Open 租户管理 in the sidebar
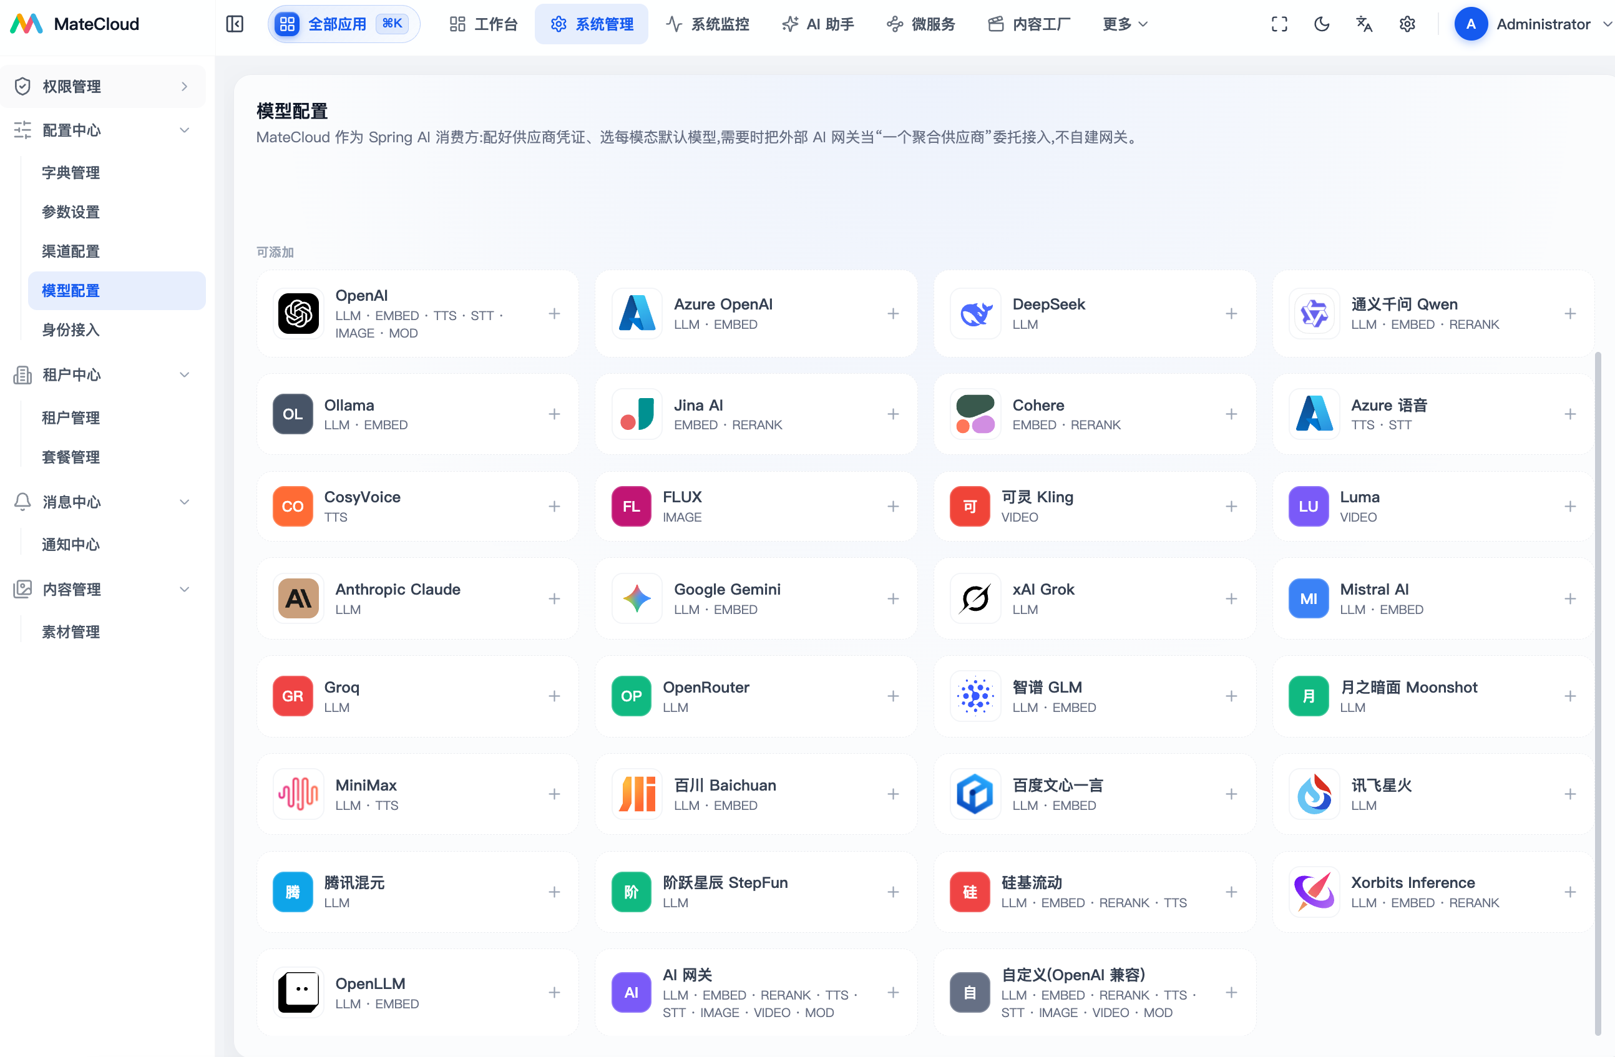The height and width of the screenshot is (1057, 1615). [x=117, y=417]
